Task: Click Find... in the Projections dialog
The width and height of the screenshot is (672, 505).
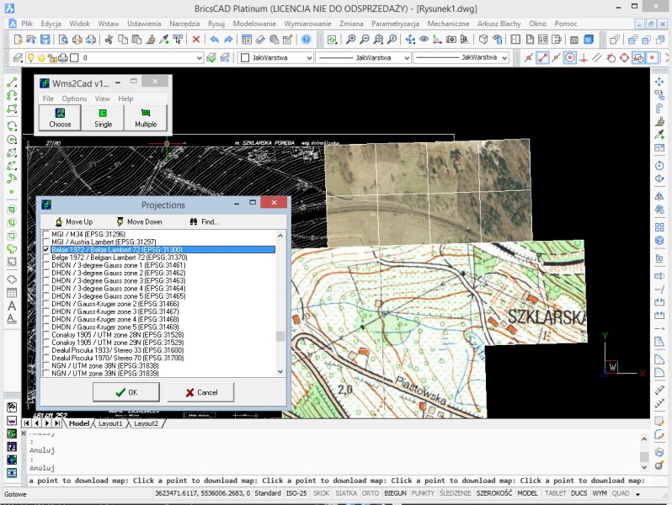Action: point(205,221)
